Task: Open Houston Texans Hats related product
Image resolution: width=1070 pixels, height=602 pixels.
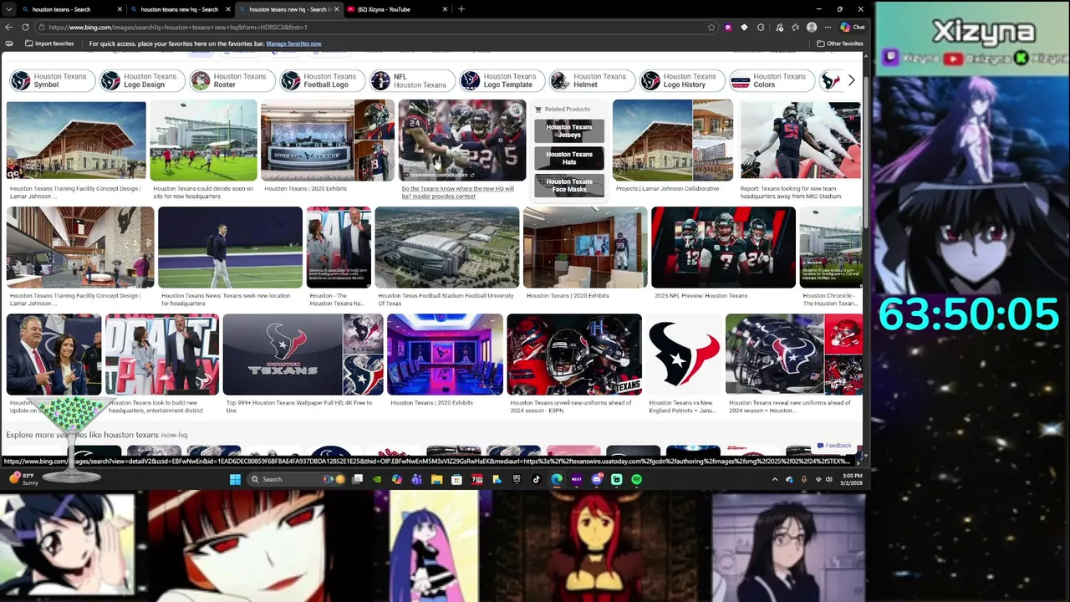Action: pos(569,158)
